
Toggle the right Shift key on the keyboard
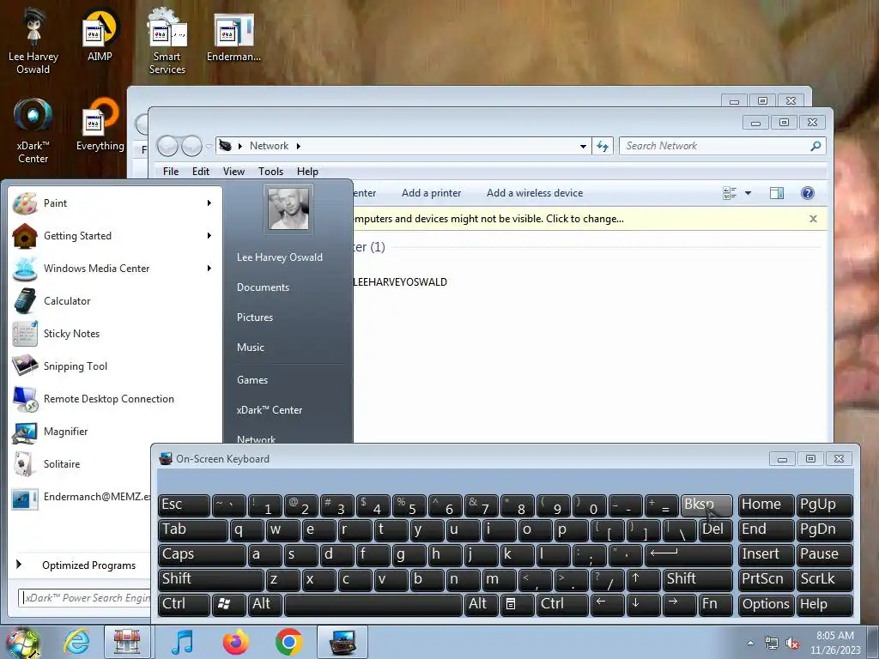pos(697,579)
